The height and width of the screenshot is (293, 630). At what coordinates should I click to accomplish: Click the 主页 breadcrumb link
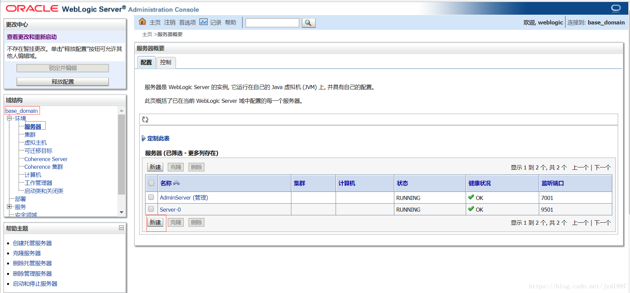(147, 34)
